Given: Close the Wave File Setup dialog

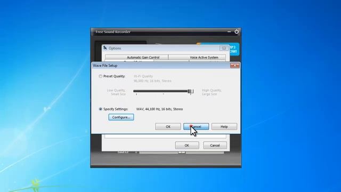Looking at the screenshot, I should pyautogui.click(x=234, y=65).
